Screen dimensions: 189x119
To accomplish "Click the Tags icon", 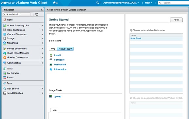I will 5,83.
